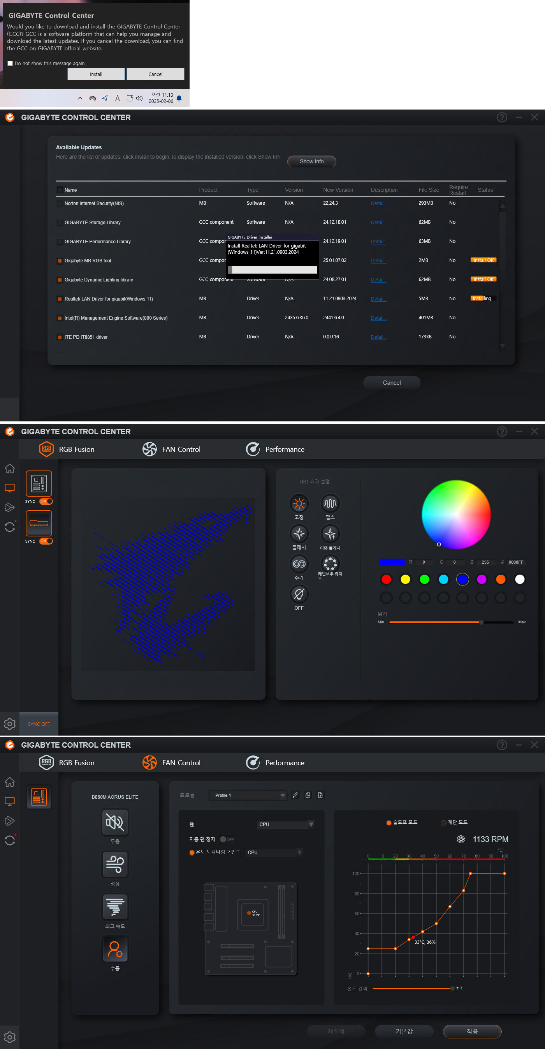Click Install in the GIGABYTE Control Center prompt
The image size is (545, 1049).
click(x=96, y=74)
